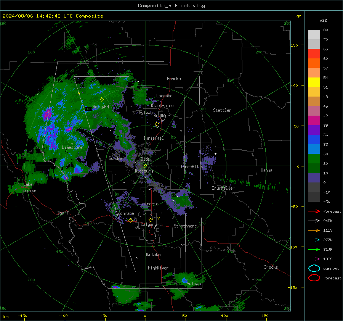Click the Stettler town label
This screenshot has width=343, height=321.
point(222,110)
